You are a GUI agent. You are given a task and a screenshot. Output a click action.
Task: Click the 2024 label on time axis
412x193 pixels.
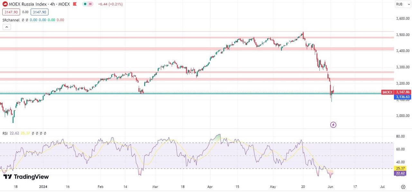click(43, 186)
